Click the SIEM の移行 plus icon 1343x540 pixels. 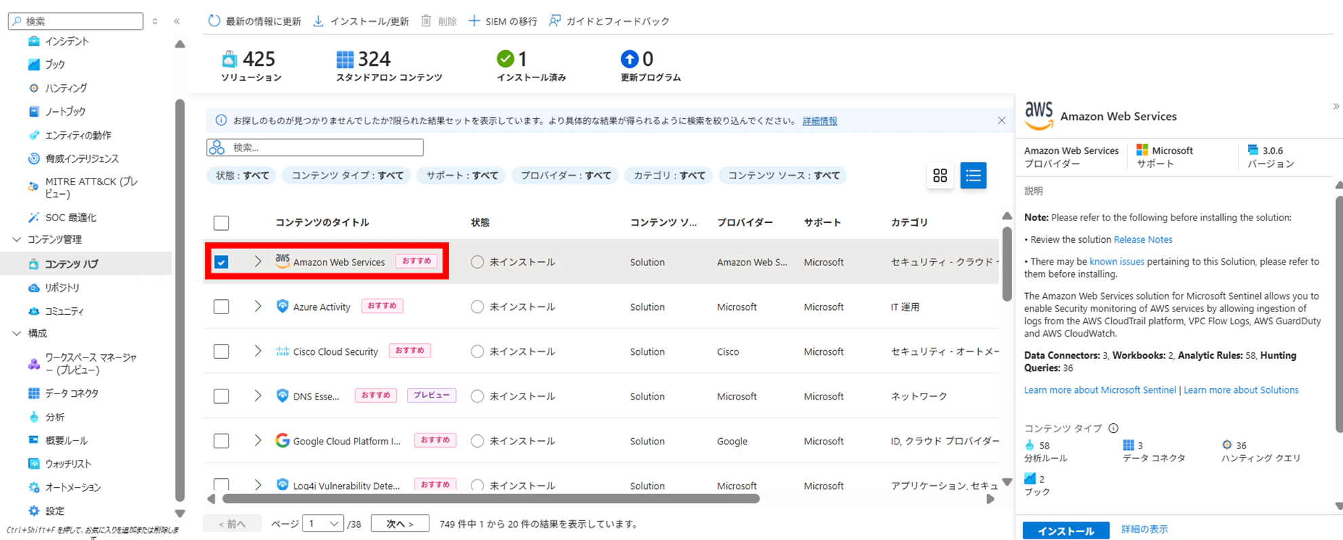[x=474, y=21]
